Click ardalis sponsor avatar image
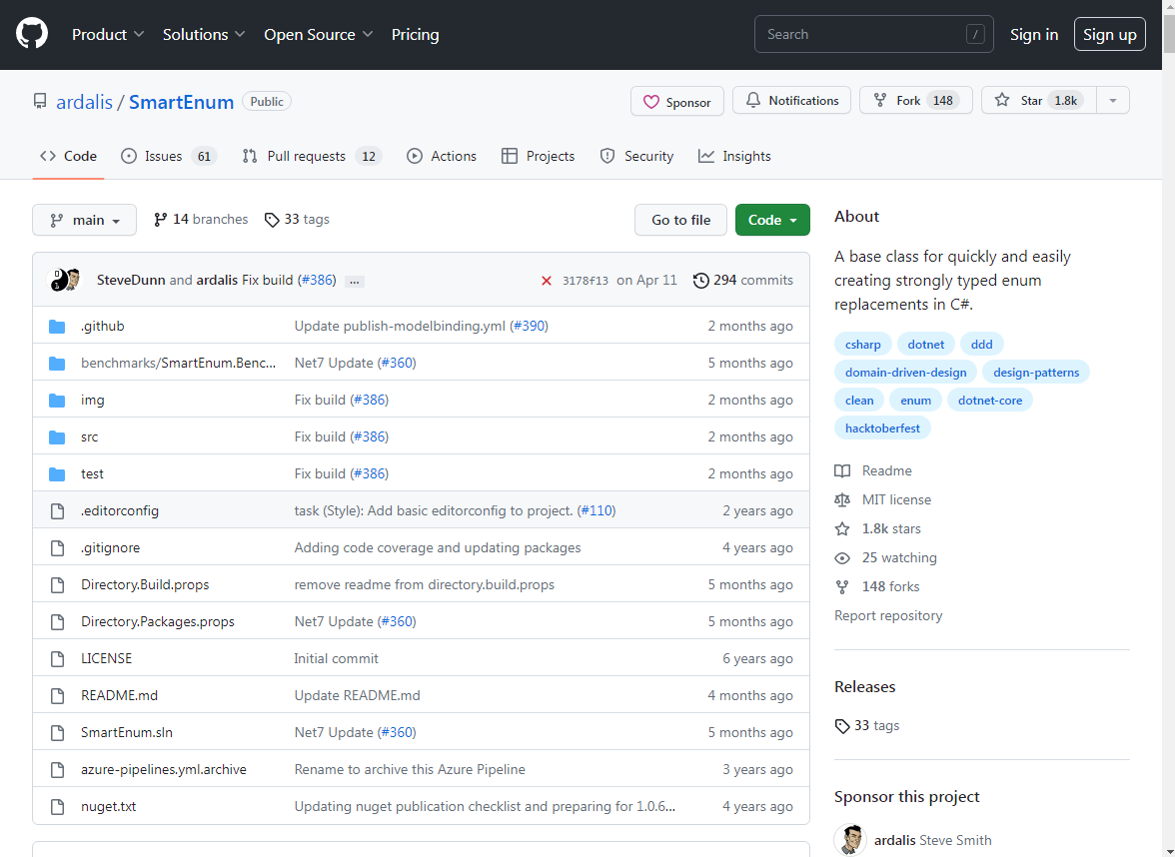The height and width of the screenshot is (857, 1175). pyautogui.click(x=850, y=840)
